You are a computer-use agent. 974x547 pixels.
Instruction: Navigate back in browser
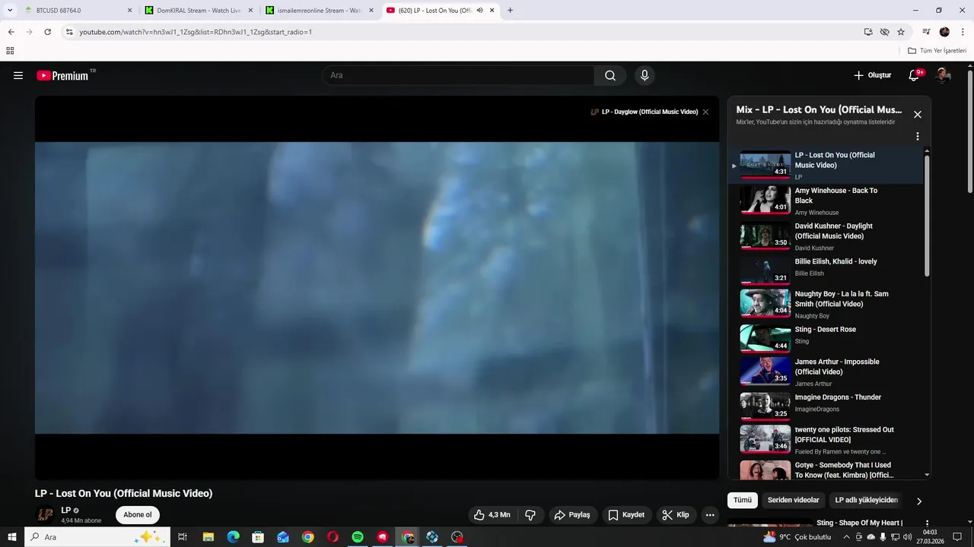tap(11, 32)
